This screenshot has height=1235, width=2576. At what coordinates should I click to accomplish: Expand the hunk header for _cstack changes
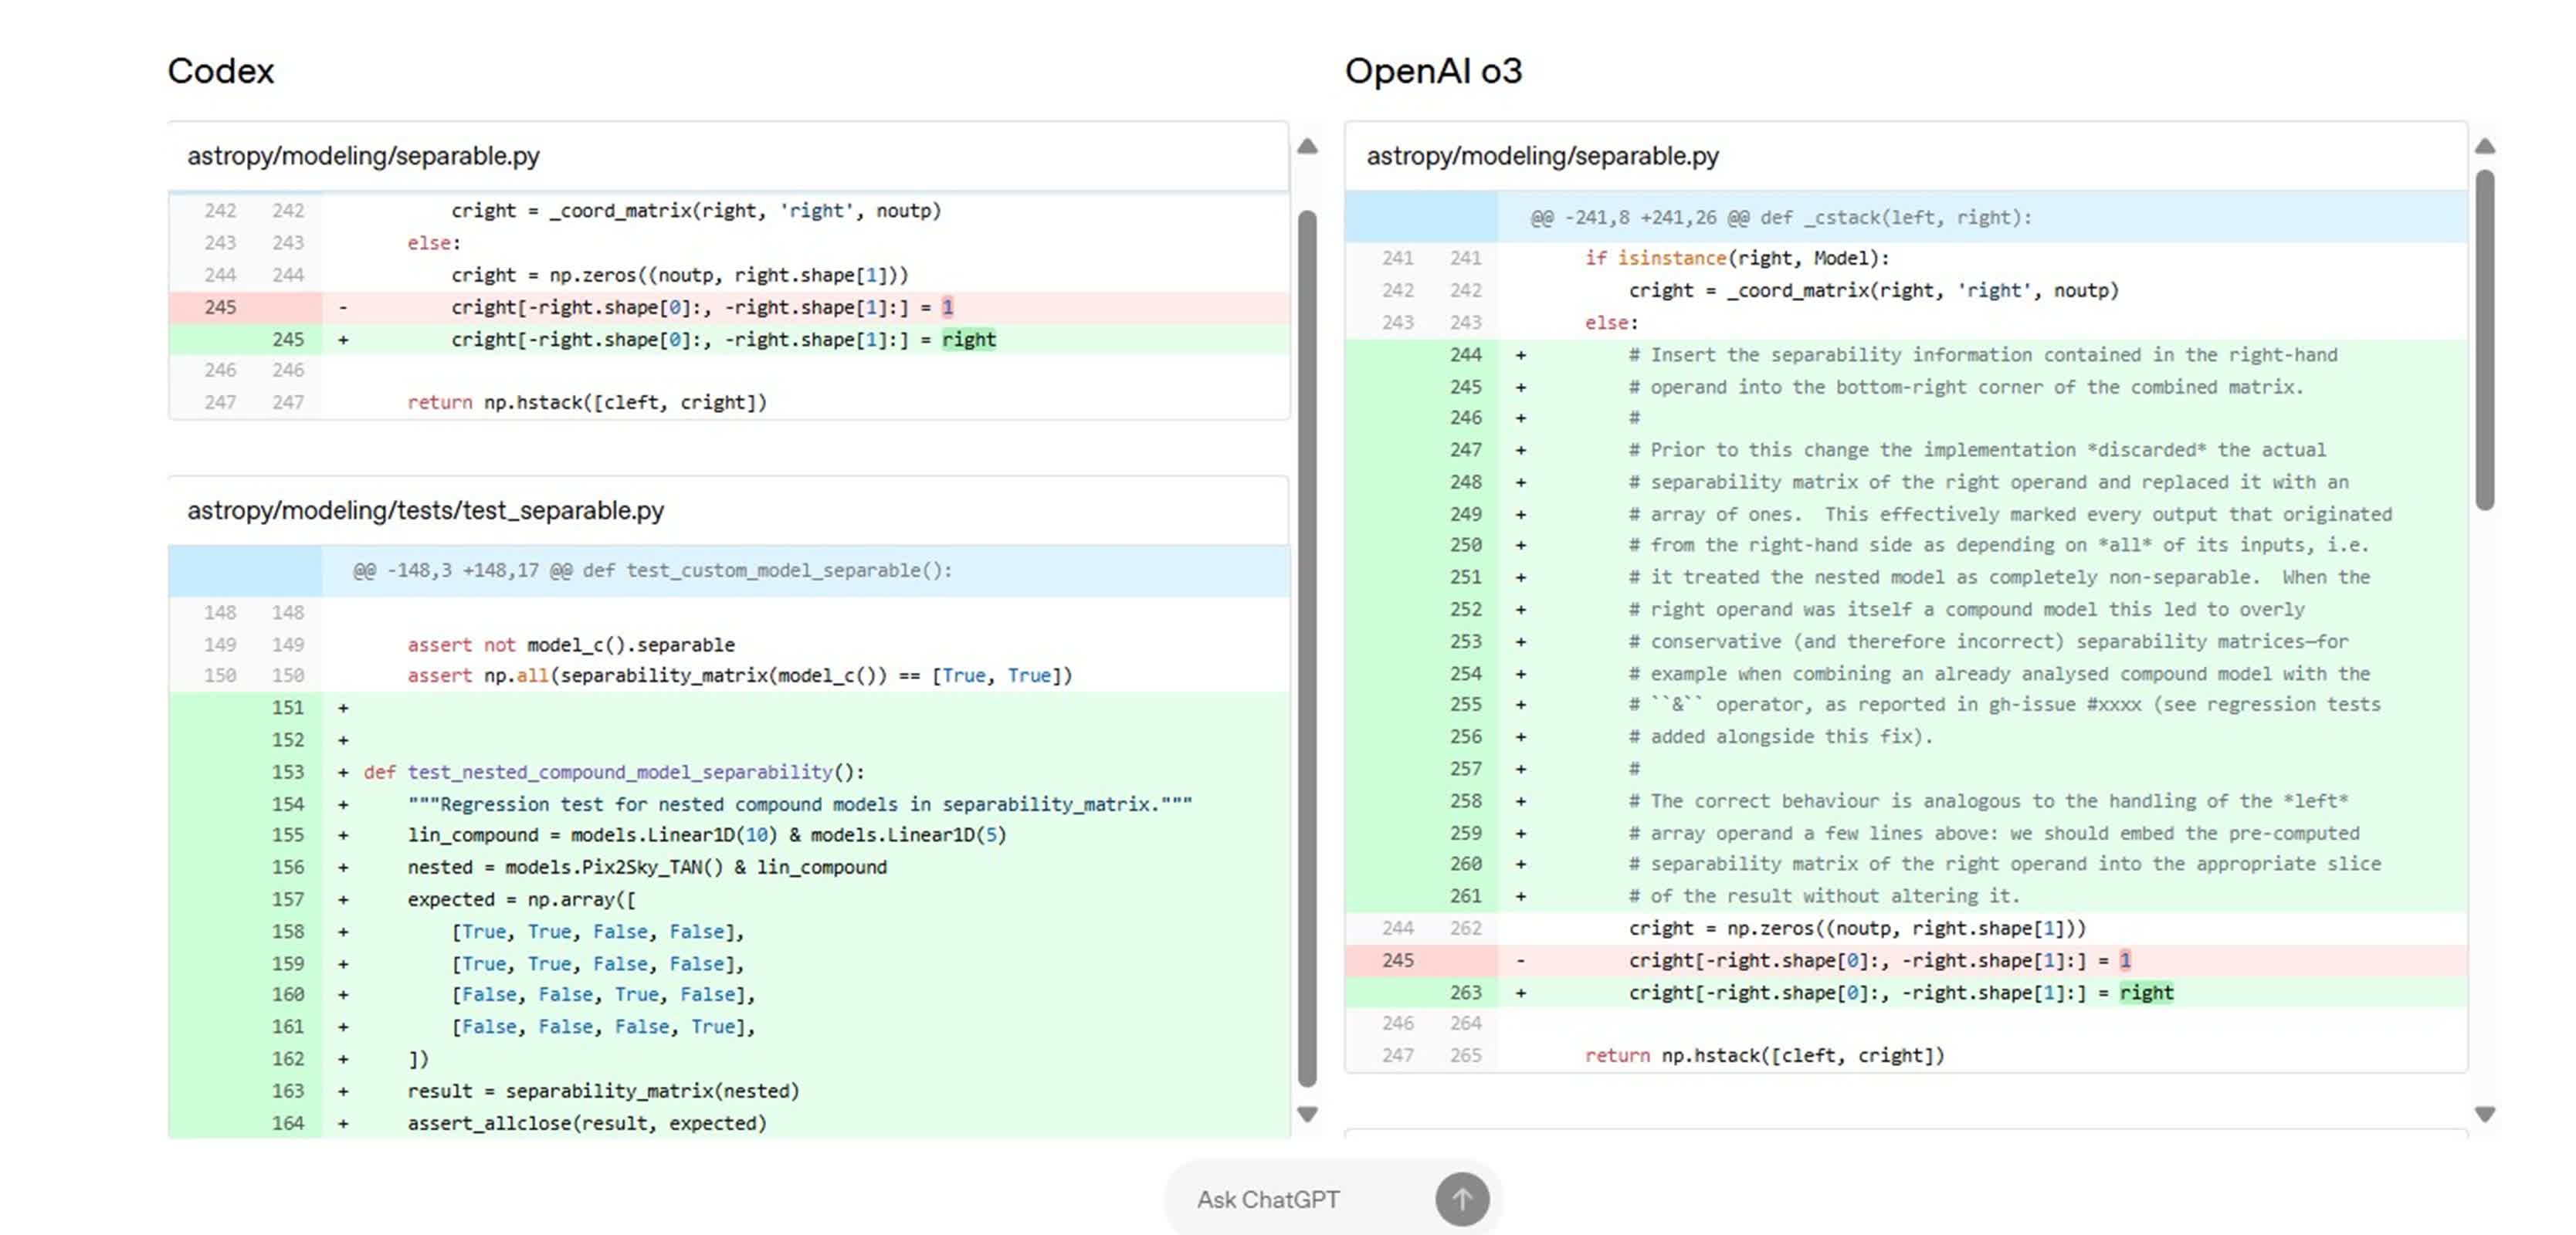[1779, 216]
